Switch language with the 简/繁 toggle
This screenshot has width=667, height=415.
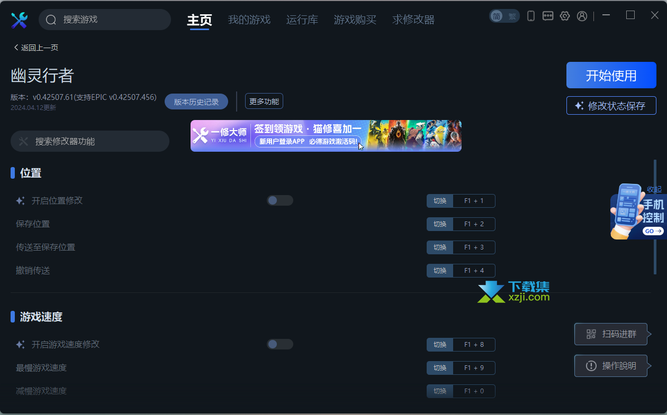point(504,16)
